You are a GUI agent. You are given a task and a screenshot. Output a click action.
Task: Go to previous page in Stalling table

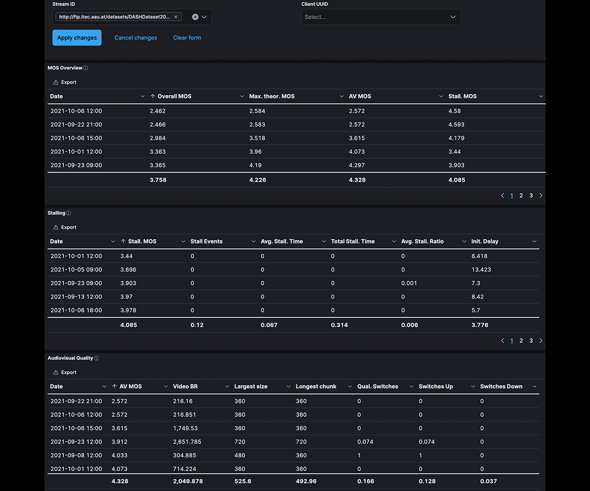(x=502, y=341)
